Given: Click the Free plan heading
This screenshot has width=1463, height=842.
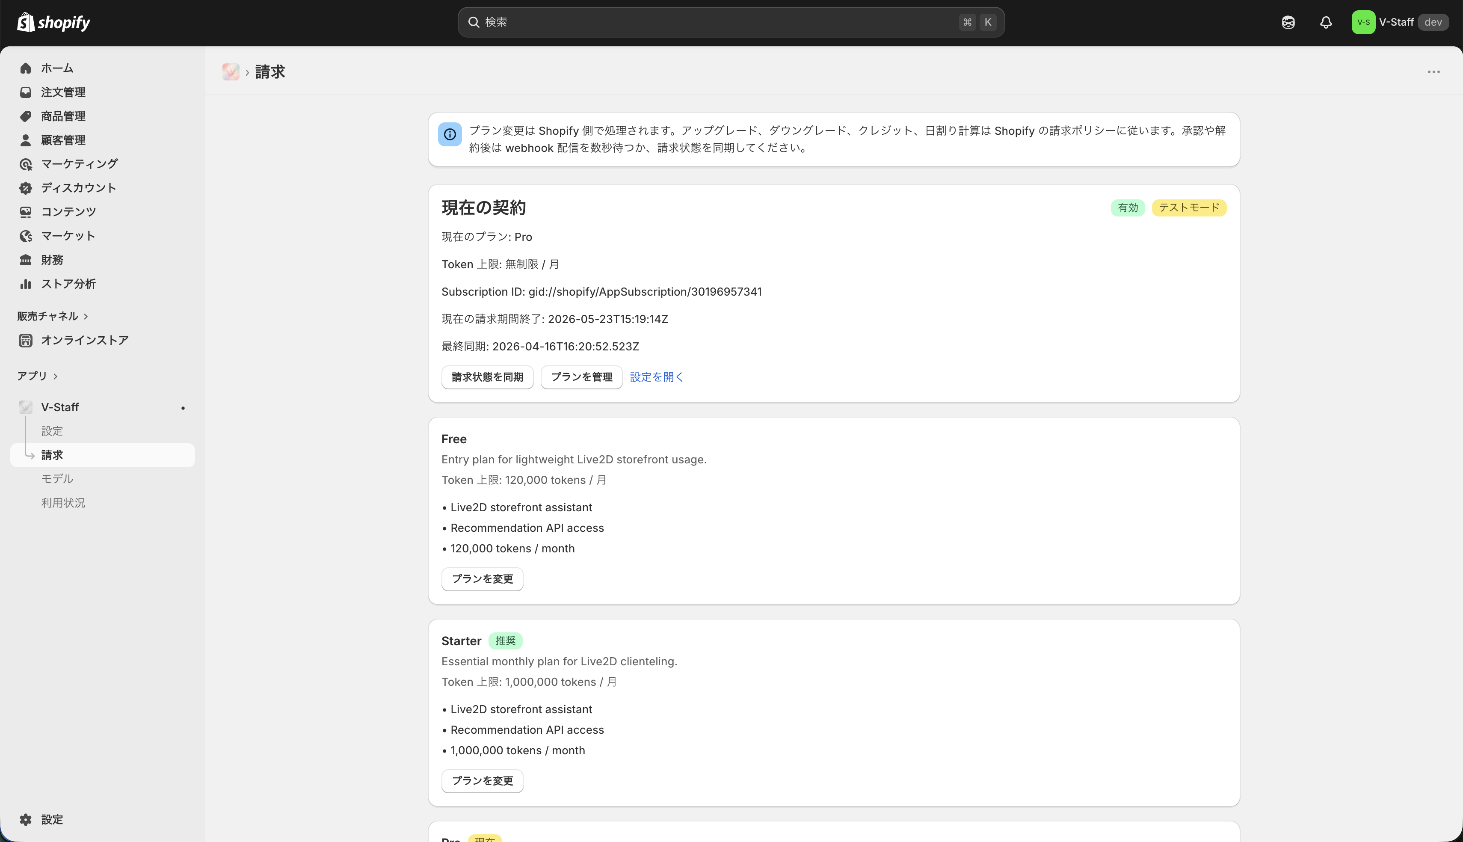Looking at the screenshot, I should pos(454,439).
